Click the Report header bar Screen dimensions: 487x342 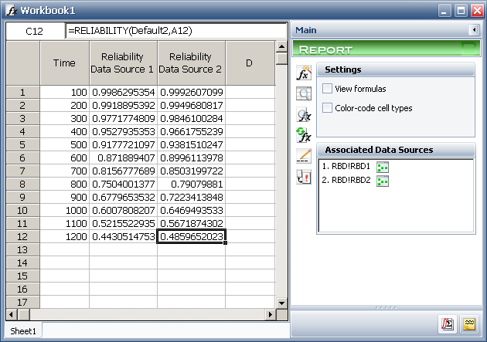(386, 49)
